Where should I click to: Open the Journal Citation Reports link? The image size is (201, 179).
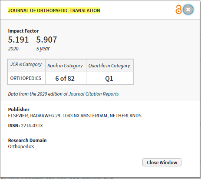click(94, 94)
